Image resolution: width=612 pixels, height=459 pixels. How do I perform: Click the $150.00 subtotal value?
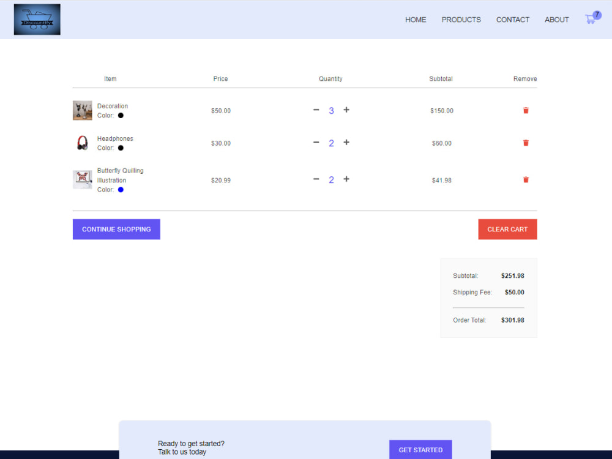[442, 111]
